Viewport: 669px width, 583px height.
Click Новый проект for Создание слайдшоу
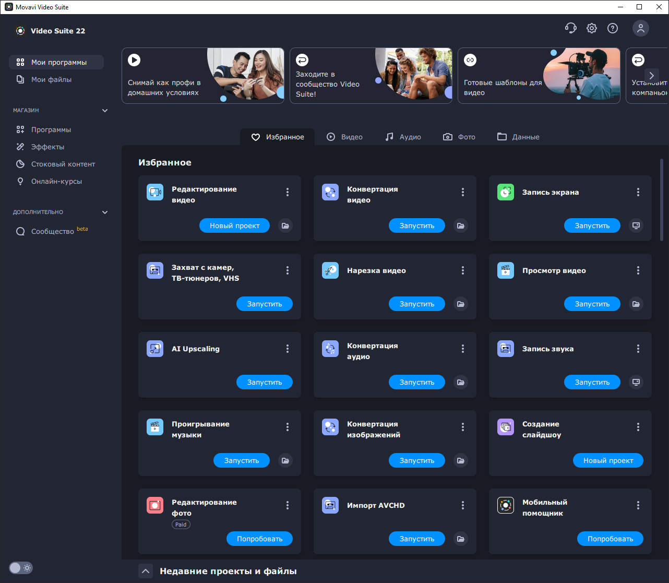coord(608,460)
